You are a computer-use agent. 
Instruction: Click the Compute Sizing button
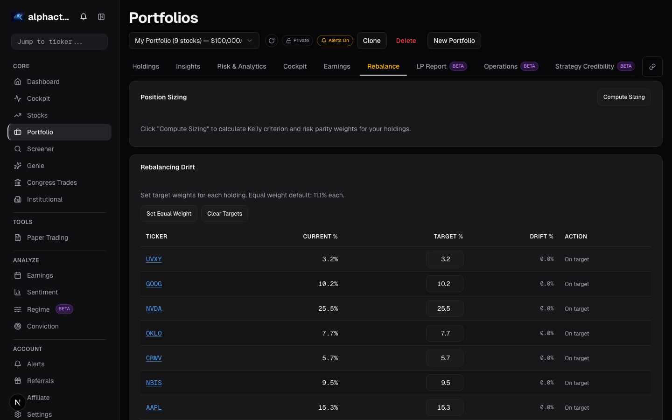click(624, 97)
